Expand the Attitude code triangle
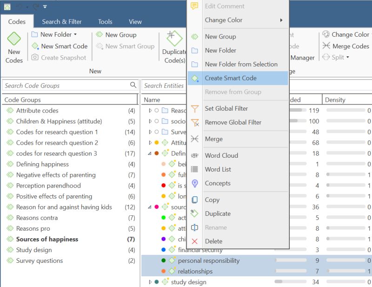The width and height of the screenshot is (372, 287). 150,142
